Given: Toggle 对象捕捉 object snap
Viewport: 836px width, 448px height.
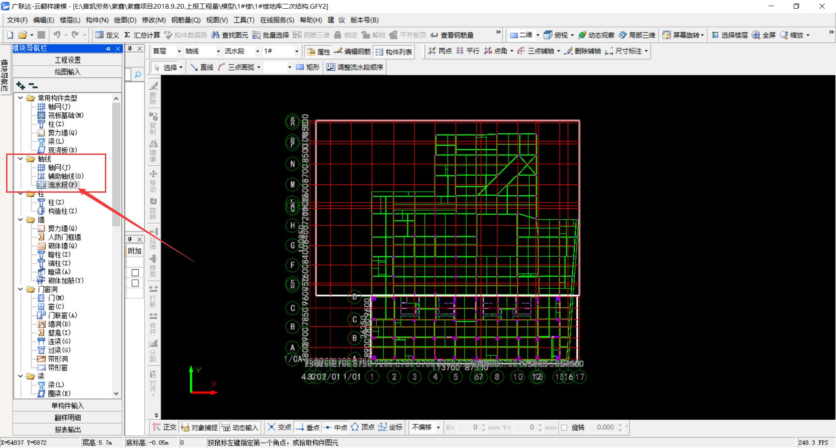Looking at the screenshot, I should click(x=199, y=427).
